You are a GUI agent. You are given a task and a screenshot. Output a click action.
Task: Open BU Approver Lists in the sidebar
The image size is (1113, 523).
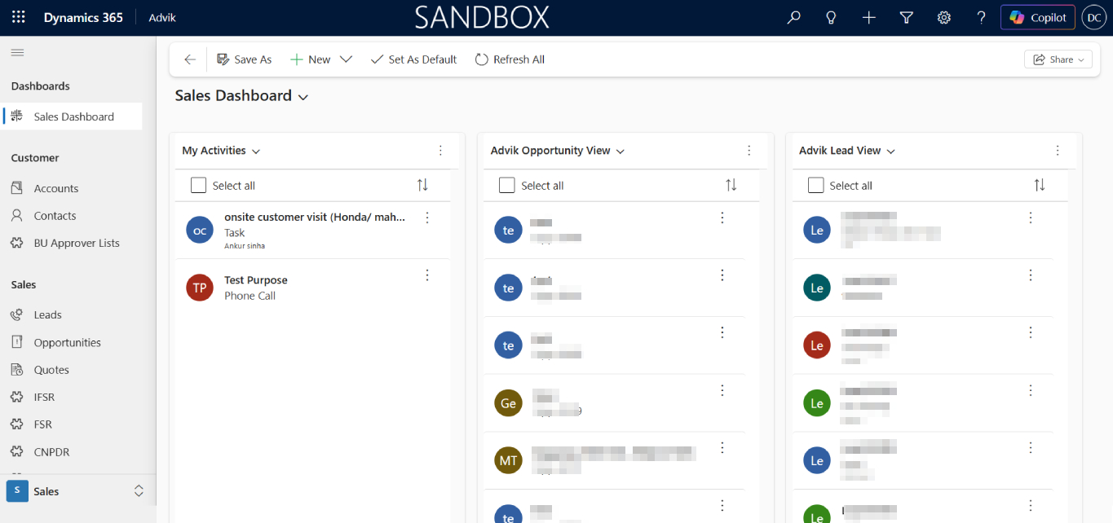pyautogui.click(x=77, y=243)
